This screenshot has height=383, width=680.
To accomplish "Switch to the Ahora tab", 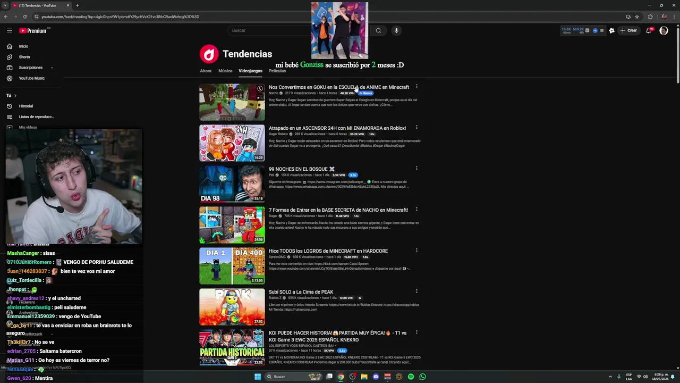I will pos(206,71).
